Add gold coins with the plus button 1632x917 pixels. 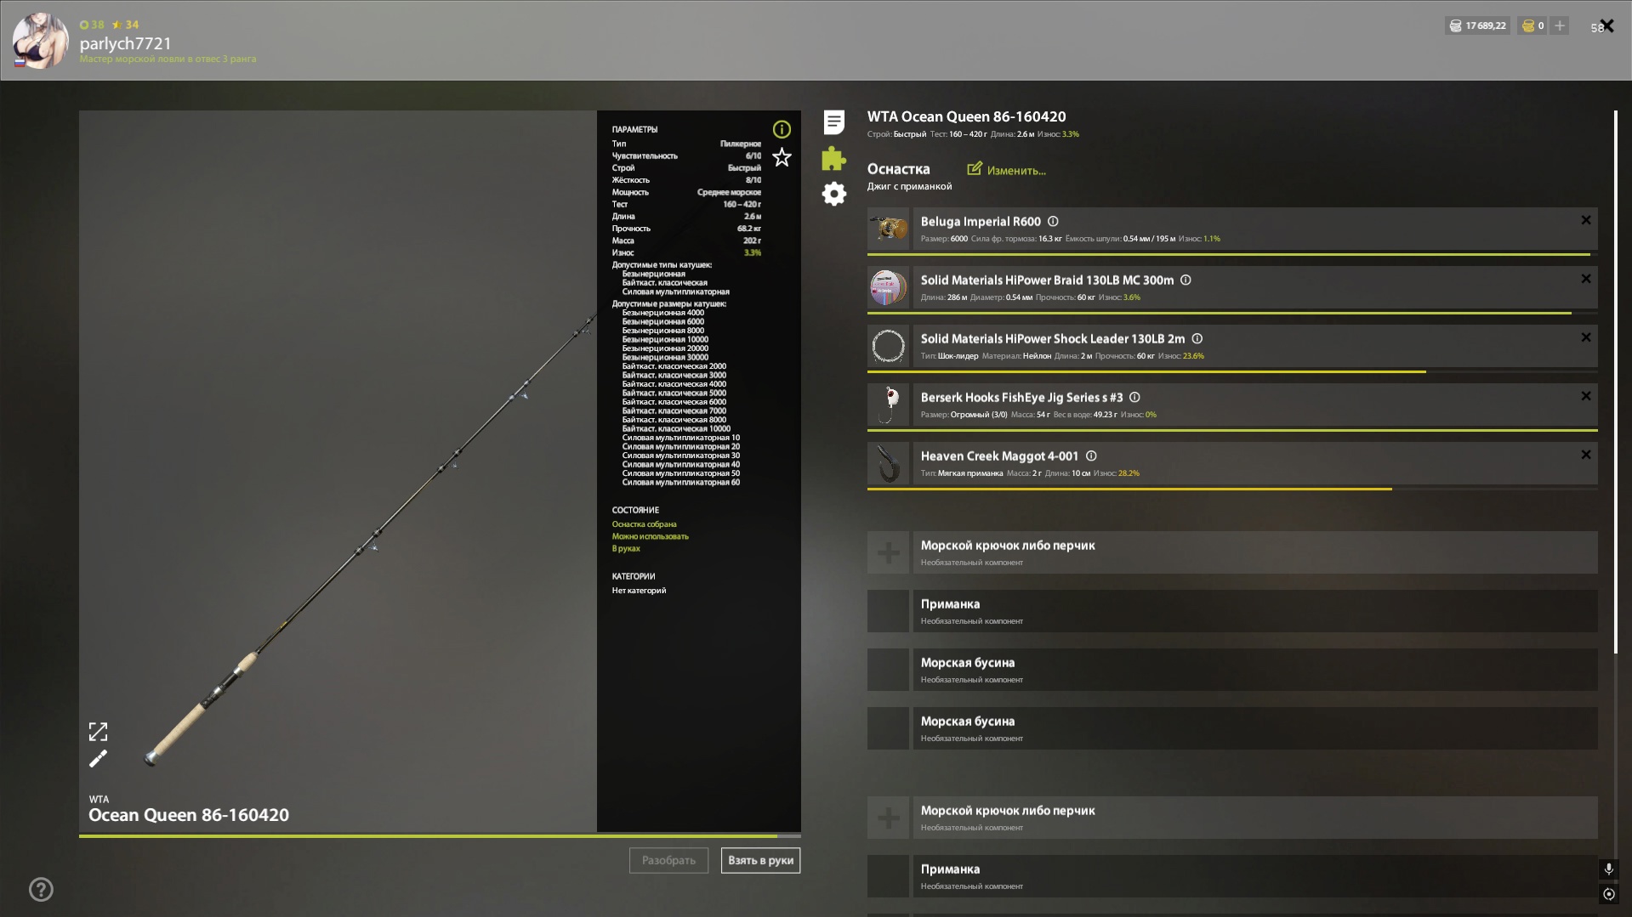click(x=1560, y=25)
